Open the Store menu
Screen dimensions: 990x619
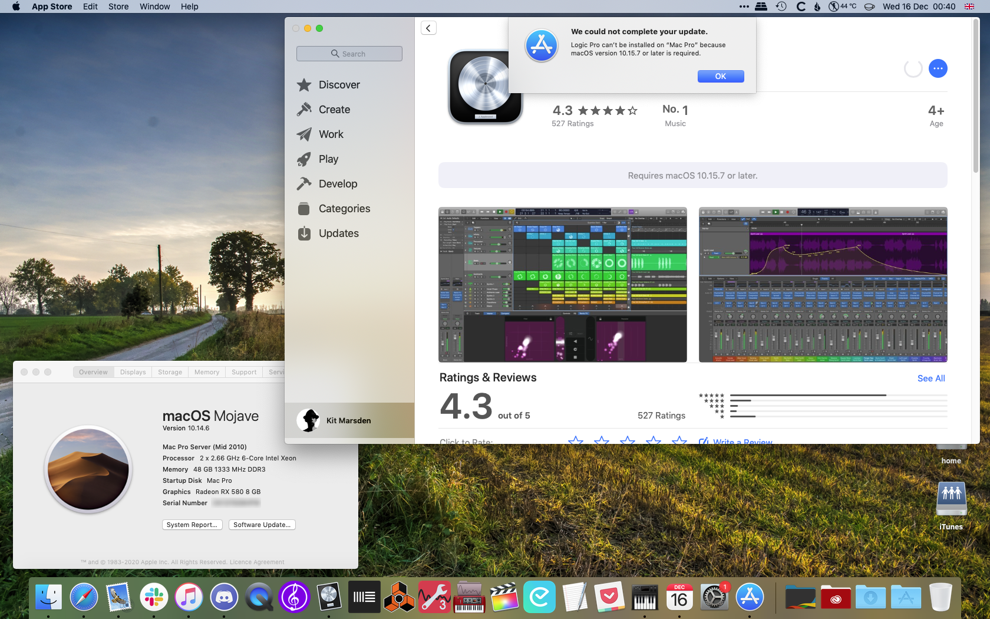pyautogui.click(x=118, y=6)
